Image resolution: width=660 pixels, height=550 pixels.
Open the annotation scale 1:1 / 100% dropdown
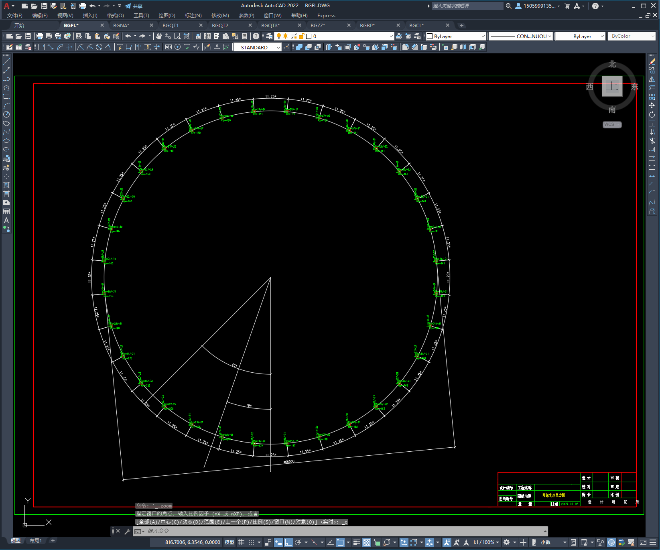pos(486,542)
